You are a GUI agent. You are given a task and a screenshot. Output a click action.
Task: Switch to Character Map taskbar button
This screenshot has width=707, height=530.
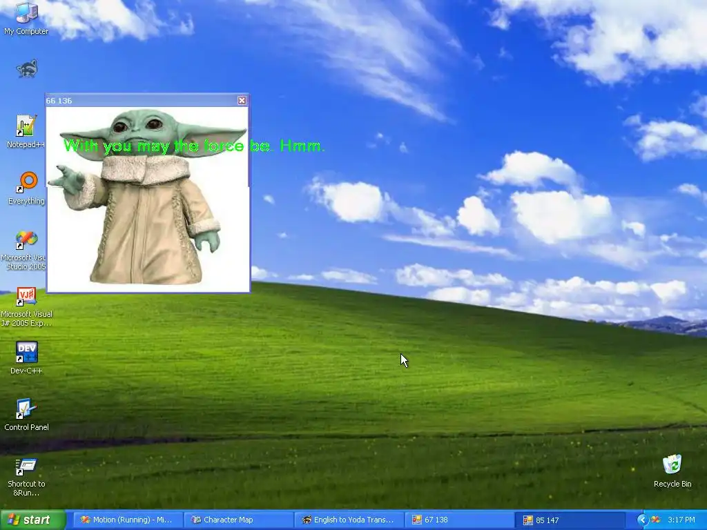pos(238,520)
